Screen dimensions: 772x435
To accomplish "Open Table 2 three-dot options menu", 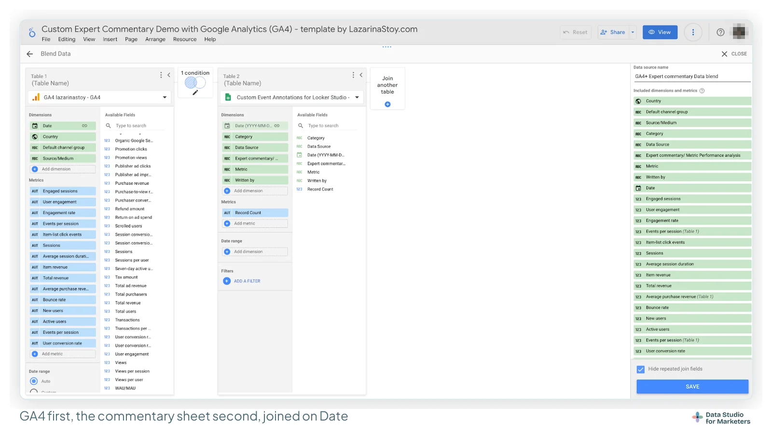I will point(353,75).
